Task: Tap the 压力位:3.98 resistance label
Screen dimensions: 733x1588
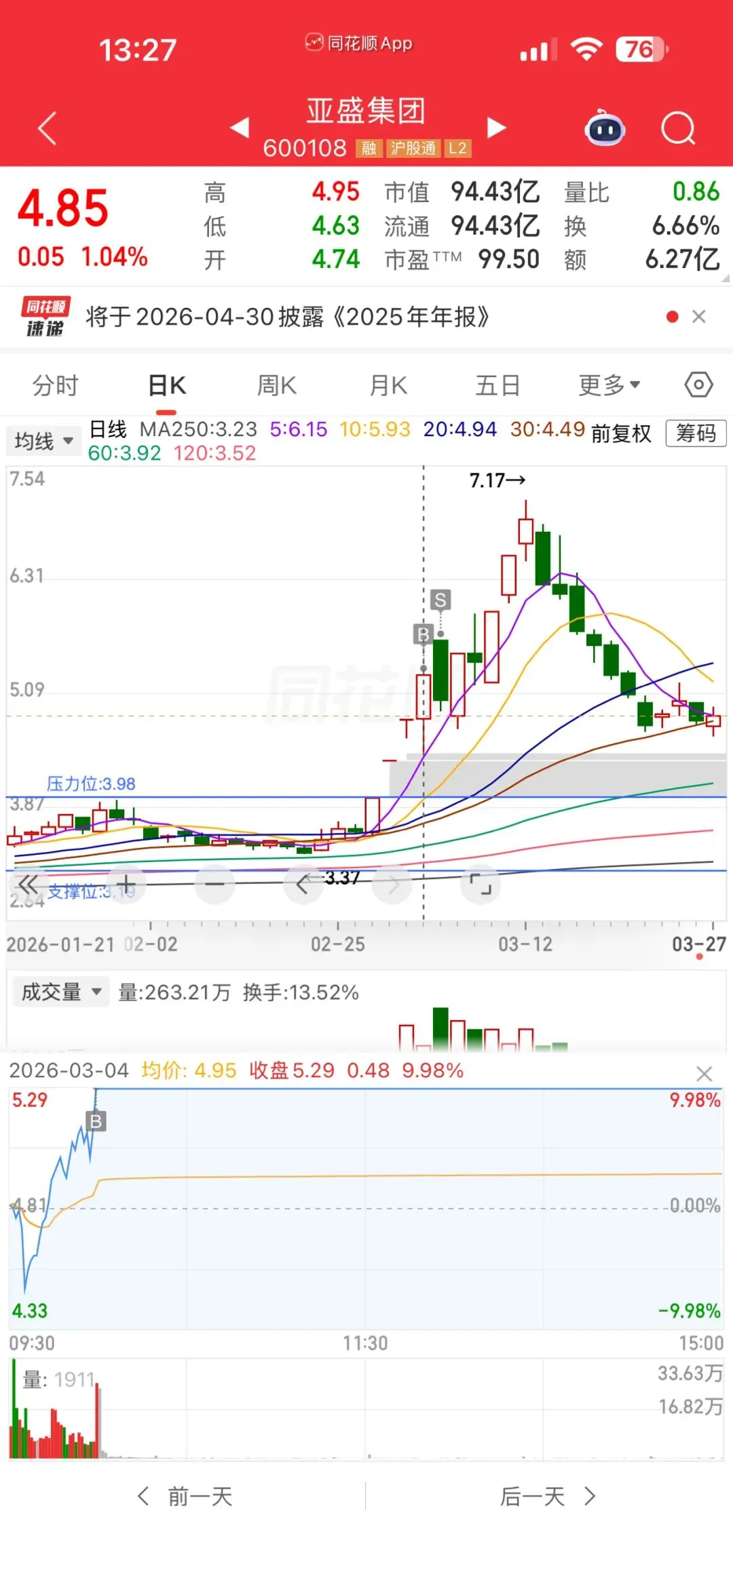Action: pos(91,784)
